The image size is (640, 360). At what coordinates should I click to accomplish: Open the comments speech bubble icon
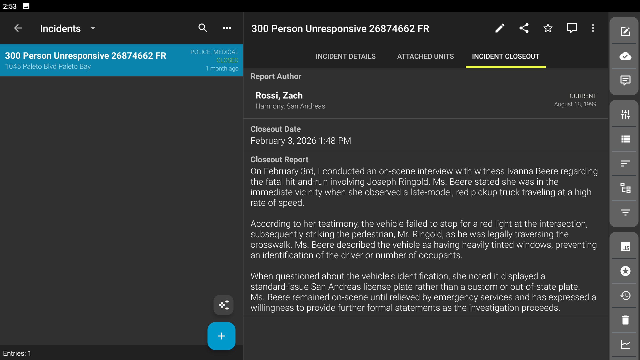[x=572, y=28]
